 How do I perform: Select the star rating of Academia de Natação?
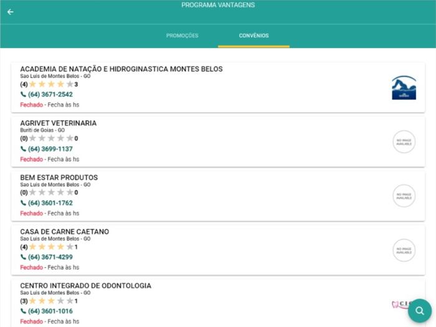(51, 84)
